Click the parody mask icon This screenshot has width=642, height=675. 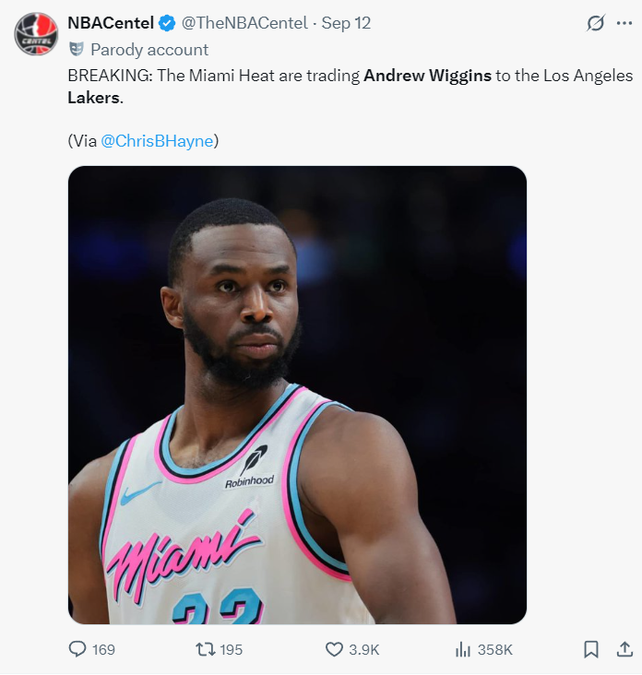click(x=77, y=49)
